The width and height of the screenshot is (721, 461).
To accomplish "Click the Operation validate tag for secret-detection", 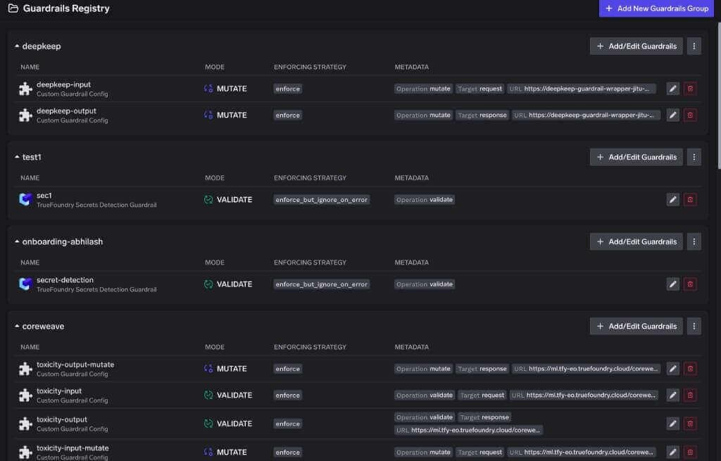I will click(x=425, y=284).
